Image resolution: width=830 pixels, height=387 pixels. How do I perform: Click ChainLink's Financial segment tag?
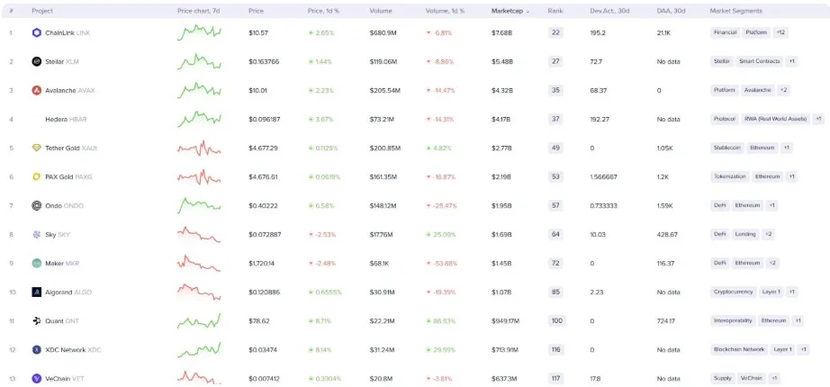(725, 32)
